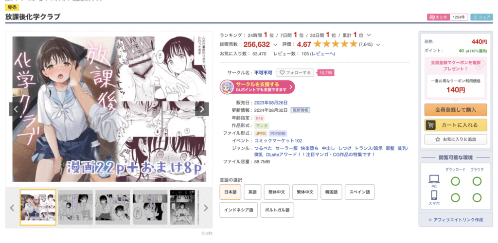
Task: Show previous main image with left arrow
Action: [x=16, y=109]
